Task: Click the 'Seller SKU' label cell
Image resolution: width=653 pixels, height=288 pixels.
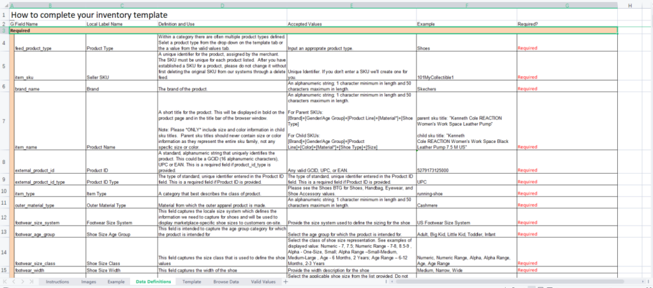Action: tap(122, 66)
